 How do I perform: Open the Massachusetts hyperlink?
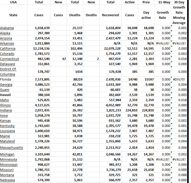click(x=12, y=147)
